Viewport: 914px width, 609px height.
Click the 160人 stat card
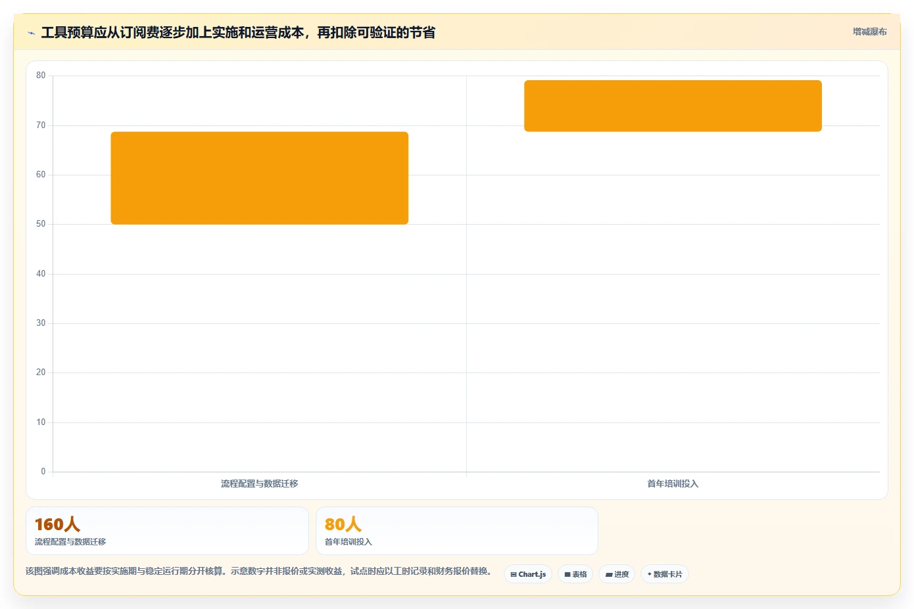(x=167, y=531)
